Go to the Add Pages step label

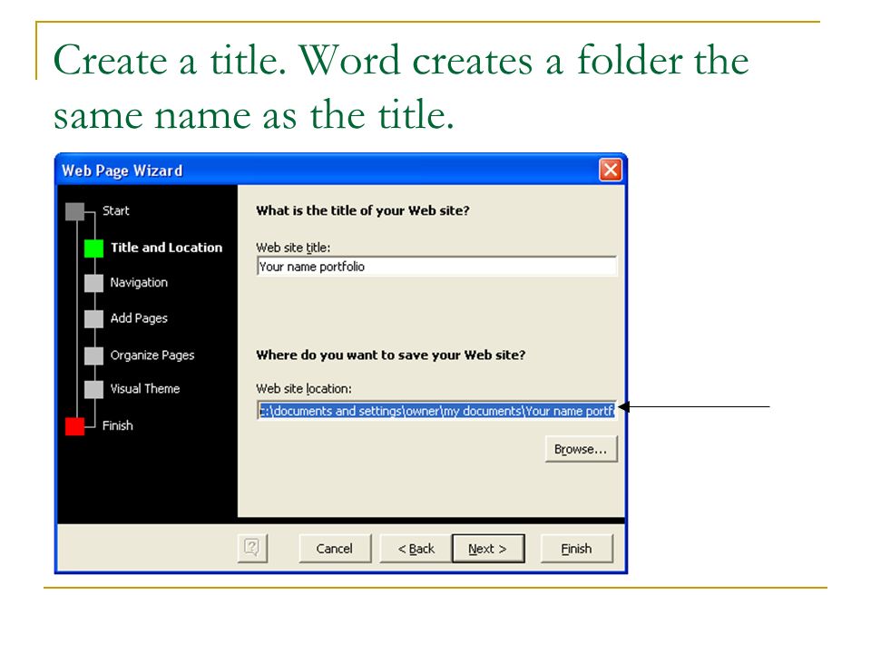pos(139,318)
